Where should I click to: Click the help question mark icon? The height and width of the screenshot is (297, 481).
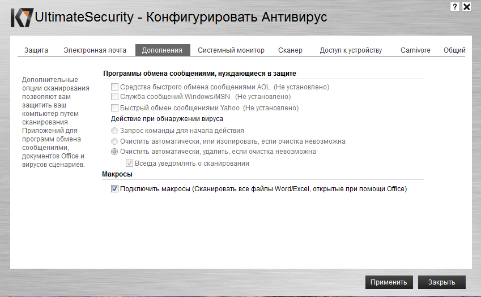click(455, 7)
